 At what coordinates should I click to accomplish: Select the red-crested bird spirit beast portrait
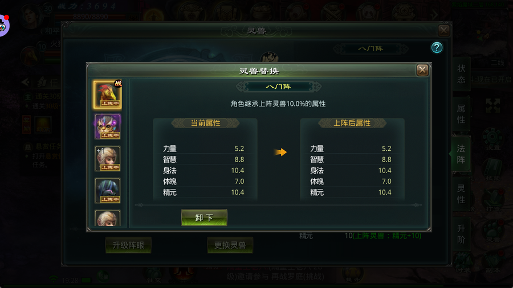107,94
